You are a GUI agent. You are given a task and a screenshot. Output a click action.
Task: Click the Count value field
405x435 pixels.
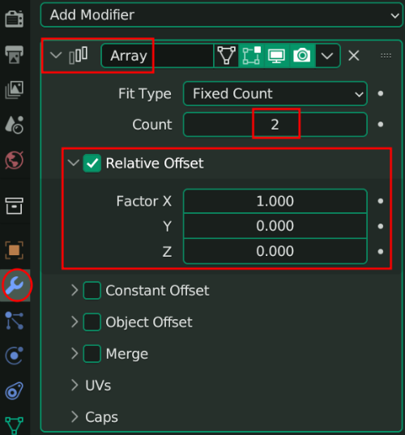pyautogui.click(x=275, y=125)
